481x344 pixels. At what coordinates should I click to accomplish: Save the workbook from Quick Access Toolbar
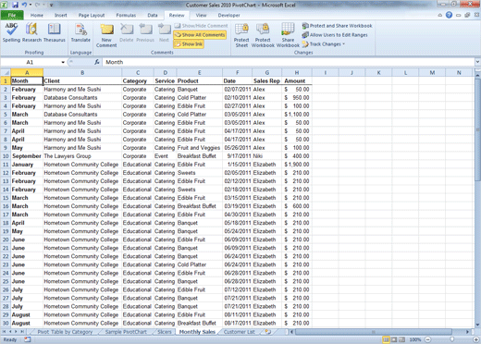(15, 5)
